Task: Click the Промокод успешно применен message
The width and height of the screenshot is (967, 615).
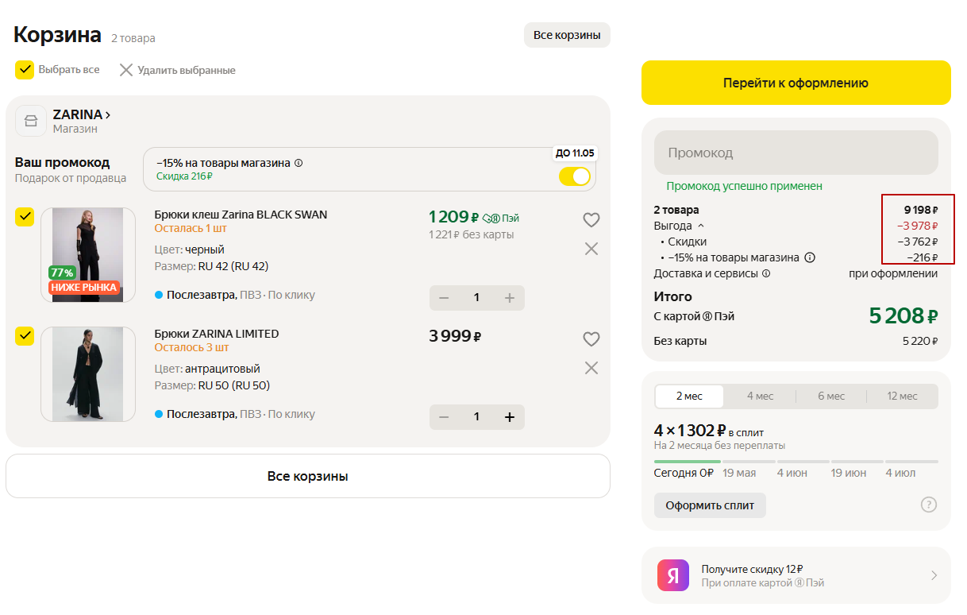Action: (x=745, y=186)
